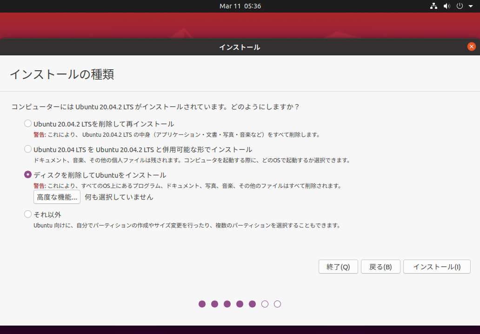480x334 pixels.
Task: Open the network status icon in top bar
Action: click(x=433, y=6)
